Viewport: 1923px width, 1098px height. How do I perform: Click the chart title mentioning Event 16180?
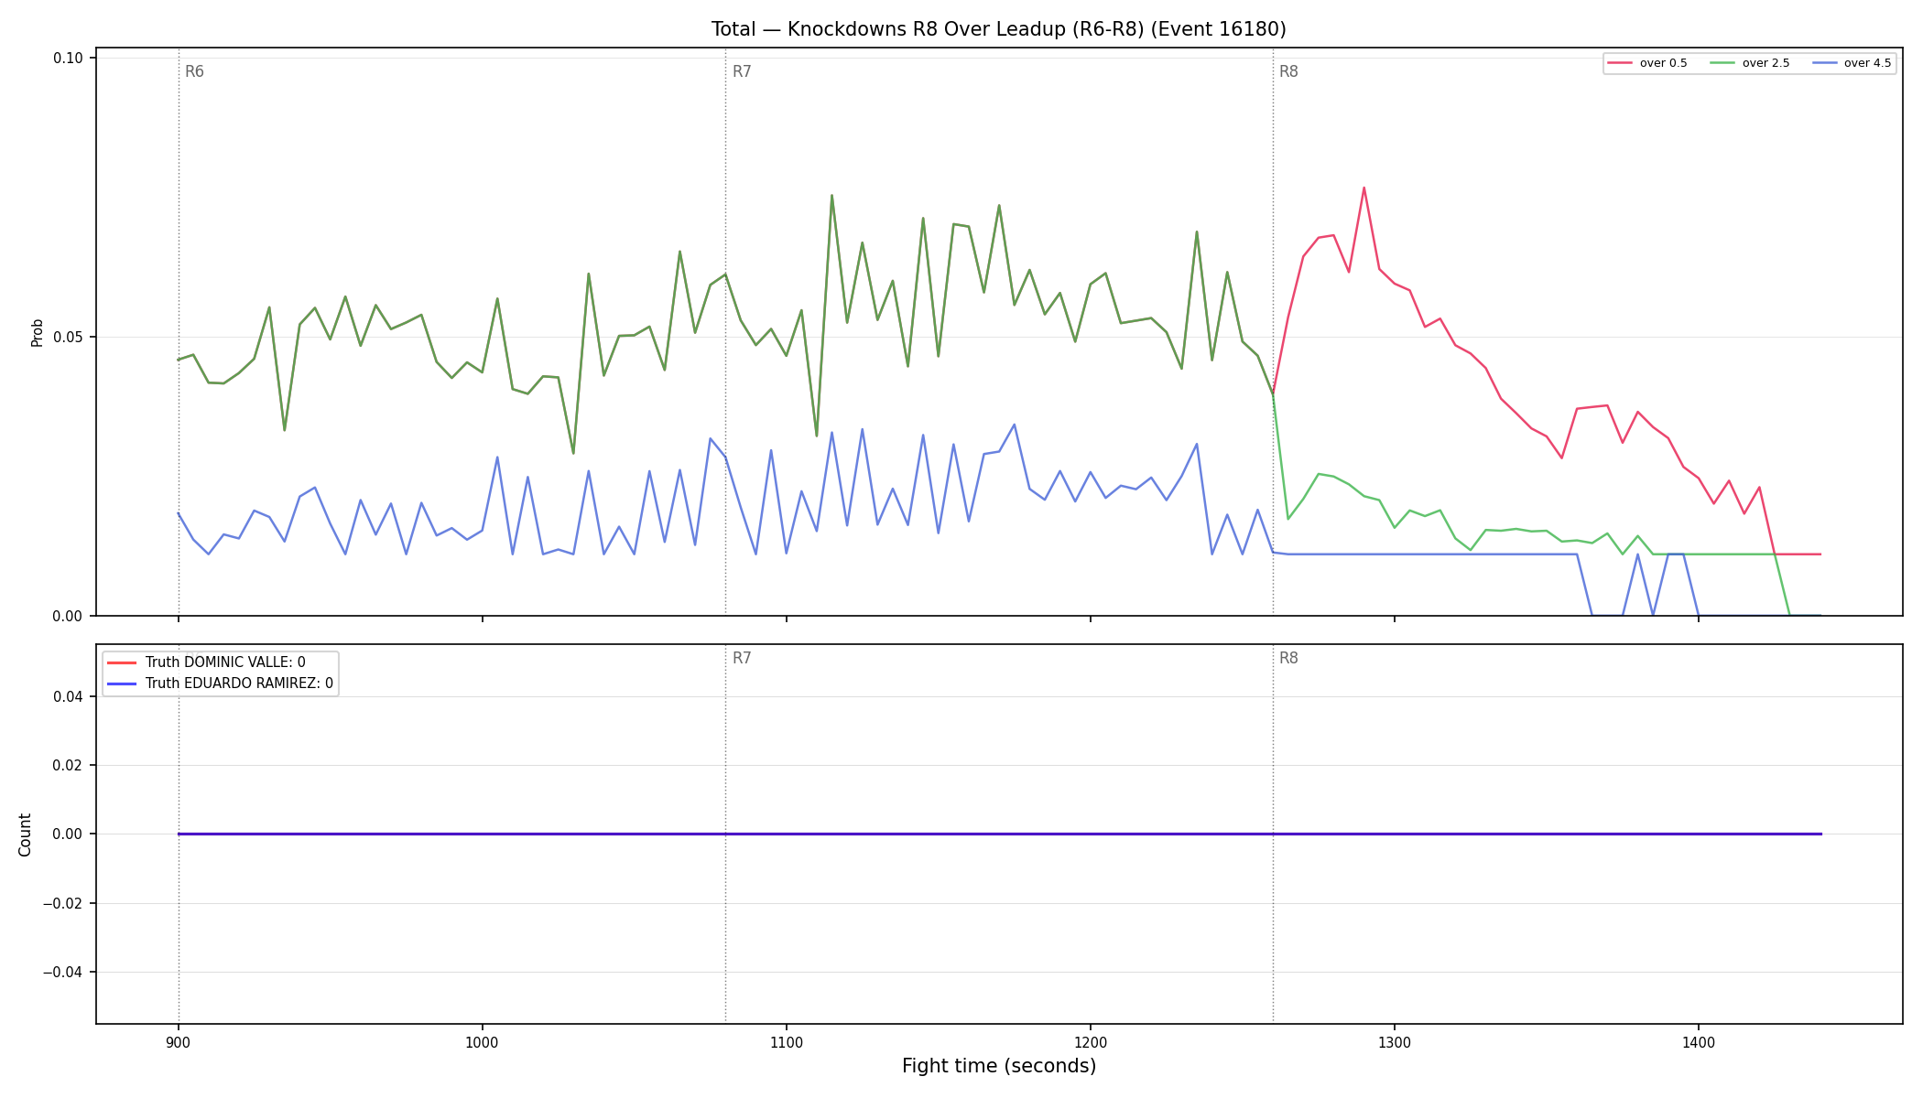click(x=998, y=29)
